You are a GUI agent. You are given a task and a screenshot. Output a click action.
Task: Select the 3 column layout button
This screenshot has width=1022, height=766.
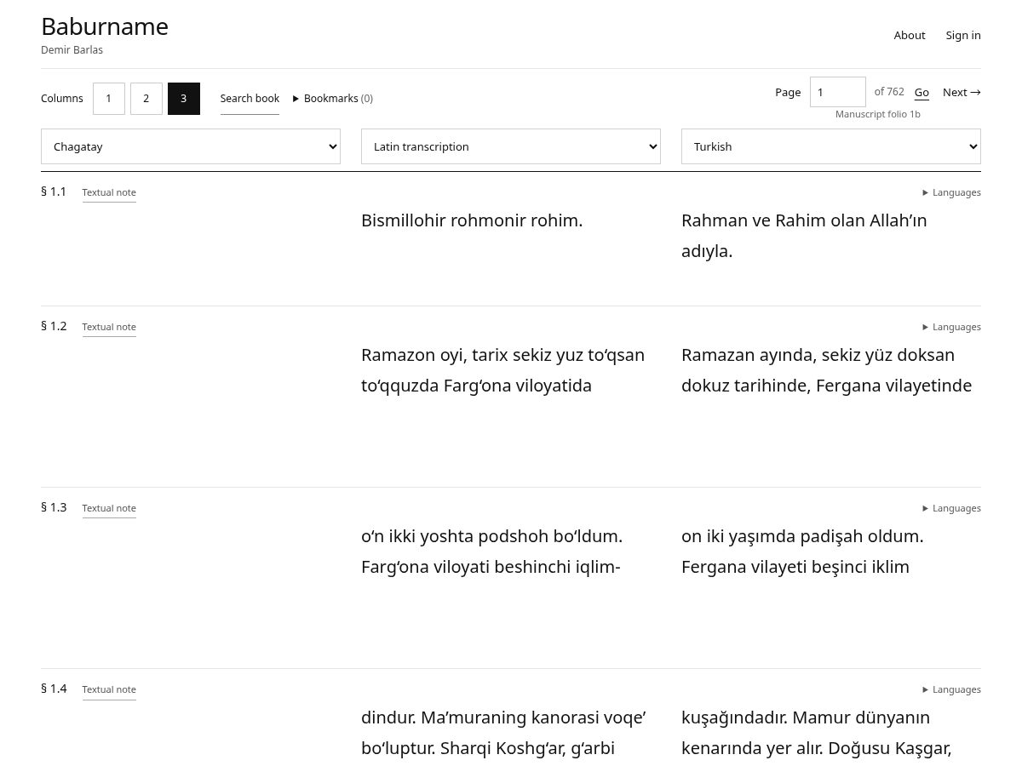pos(184,99)
